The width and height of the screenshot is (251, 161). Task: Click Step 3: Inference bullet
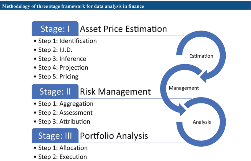click(60, 59)
